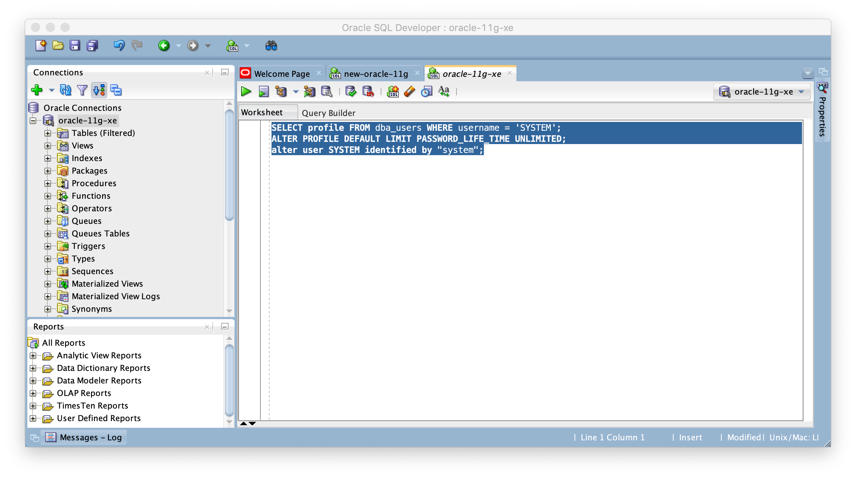Image resolution: width=856 pixels, height=478 pixels.
Task: Navigate back with green Back arrow
Action: (164, 45)
